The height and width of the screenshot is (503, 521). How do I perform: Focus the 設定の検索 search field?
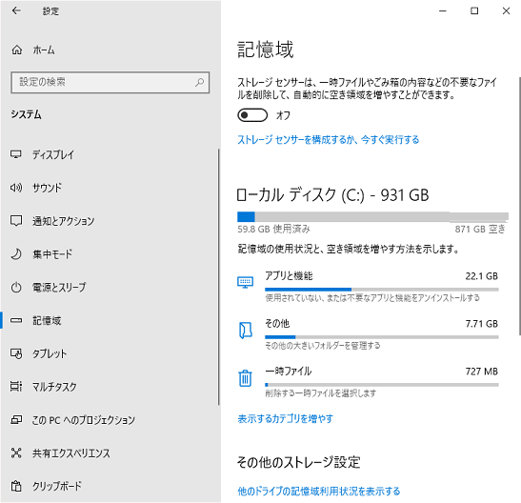(x=110, y=82)
